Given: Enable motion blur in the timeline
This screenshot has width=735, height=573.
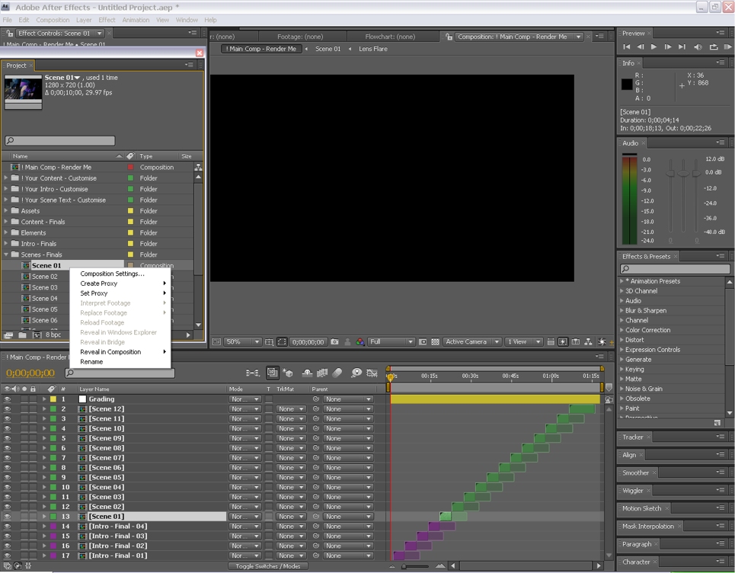Looking at the screenshot, I should 337,373.
